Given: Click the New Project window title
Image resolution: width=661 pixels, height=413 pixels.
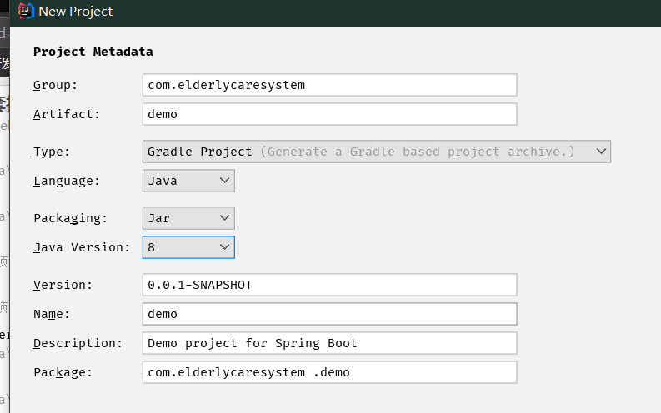Looking at the screenshot, I should coord(76,12).
